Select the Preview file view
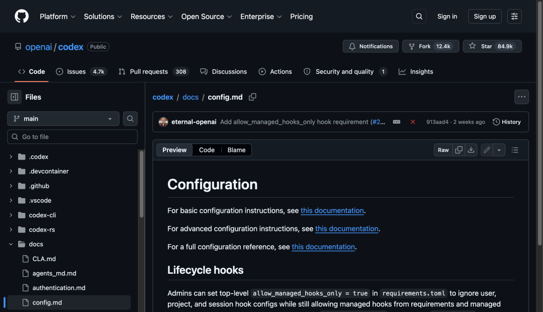Screen dimensions: 543x312 (x=174, y=150)
